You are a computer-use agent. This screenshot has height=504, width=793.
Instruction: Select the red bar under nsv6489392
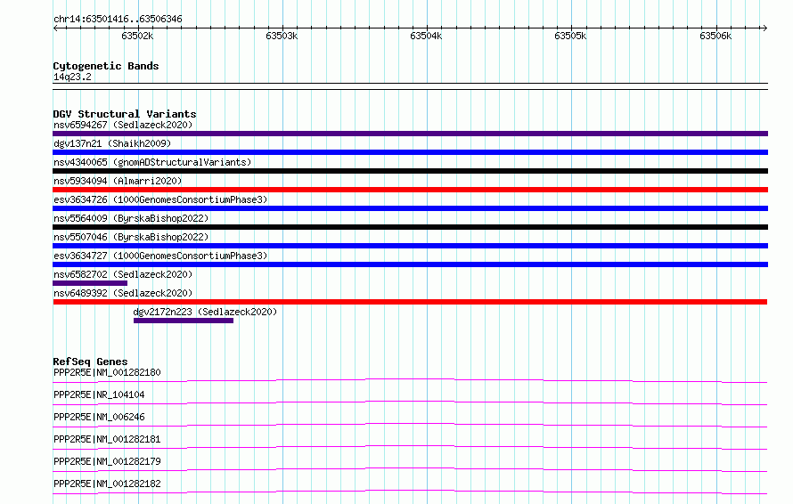point(410,302)
